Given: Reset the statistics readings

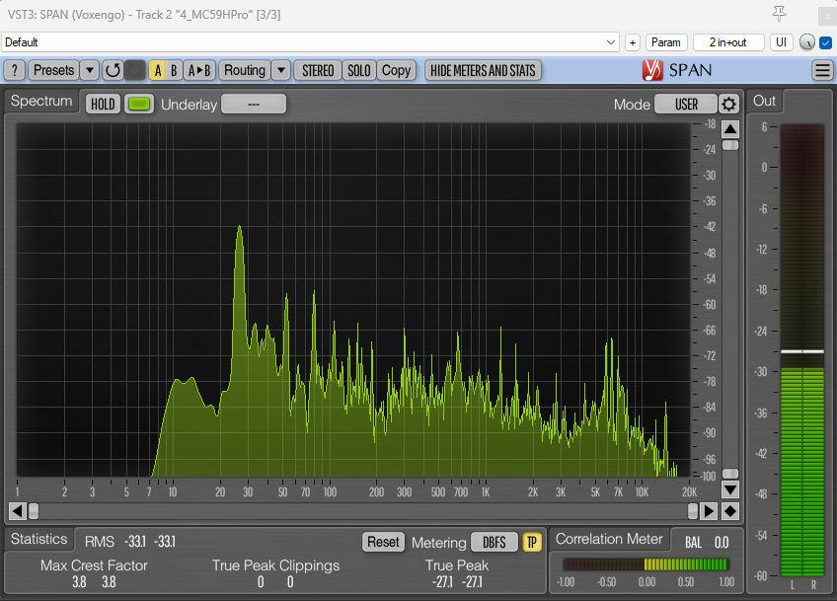Looking at the screenshot, I should pyautogui.click(x=383, y=542).
